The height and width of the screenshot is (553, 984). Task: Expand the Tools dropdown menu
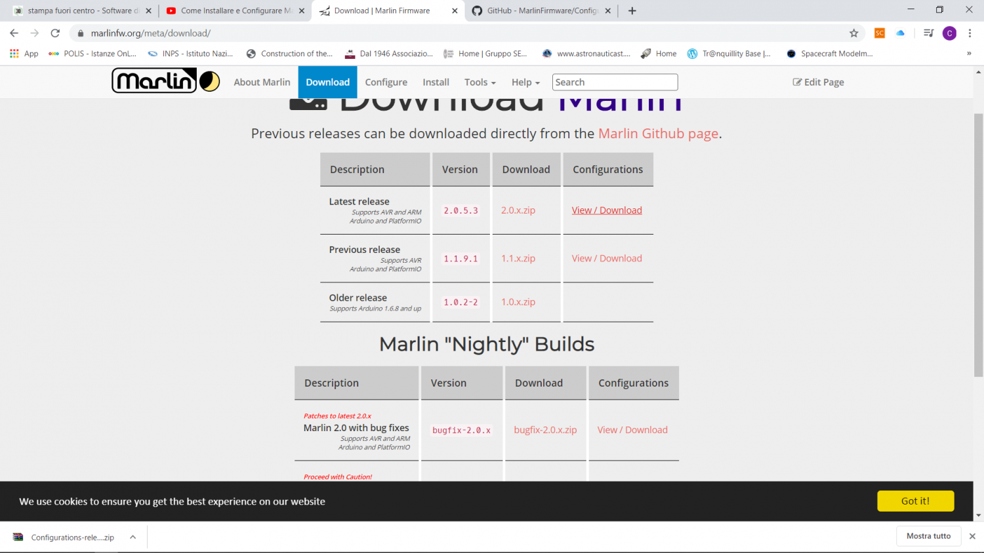tap(480, 82)
